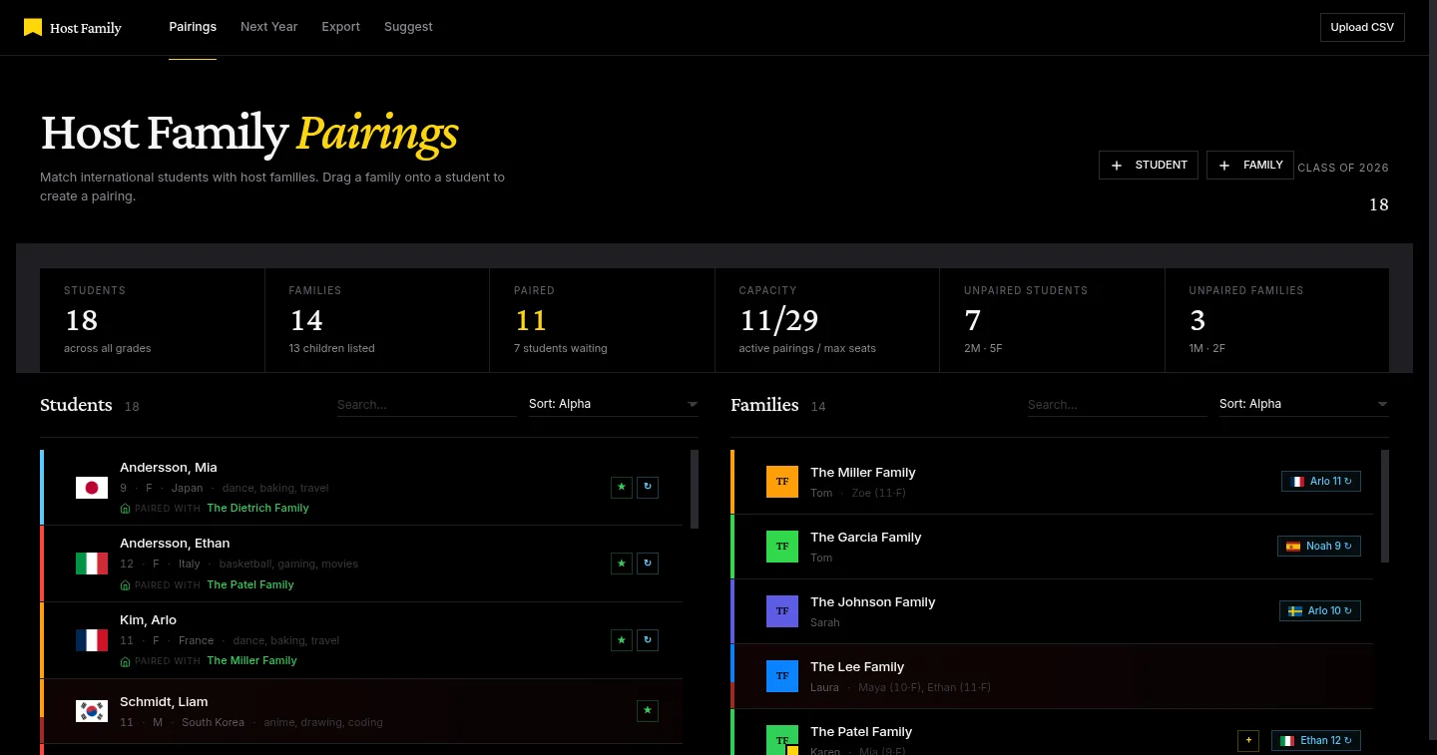The image size is (1437, 755).
Task: Click the Families stat card showing 14
Action: 377,320
